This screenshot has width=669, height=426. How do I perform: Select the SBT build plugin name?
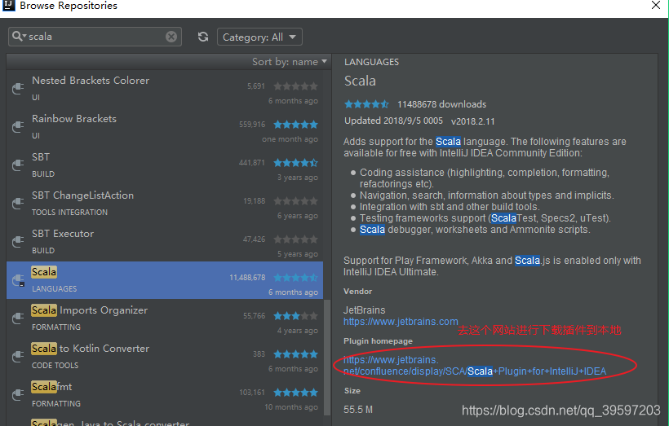[41, 157]
